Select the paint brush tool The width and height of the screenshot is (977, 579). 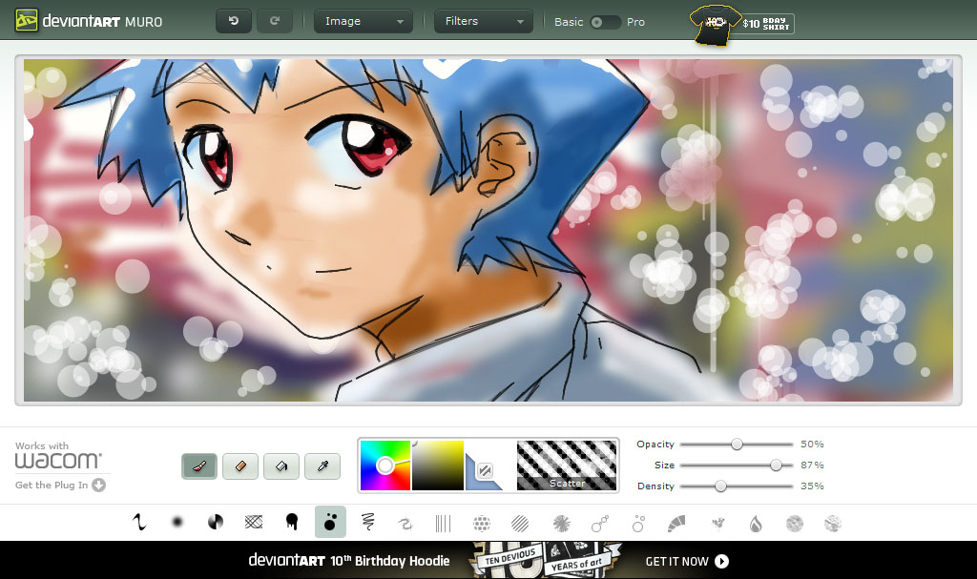click(x=199, y=466)
